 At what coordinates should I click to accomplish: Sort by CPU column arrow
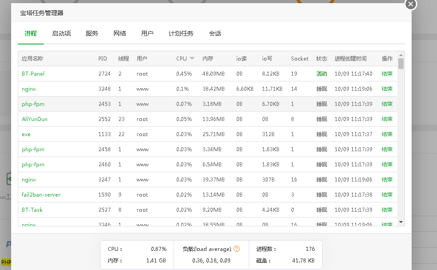[x=192, y=58]
